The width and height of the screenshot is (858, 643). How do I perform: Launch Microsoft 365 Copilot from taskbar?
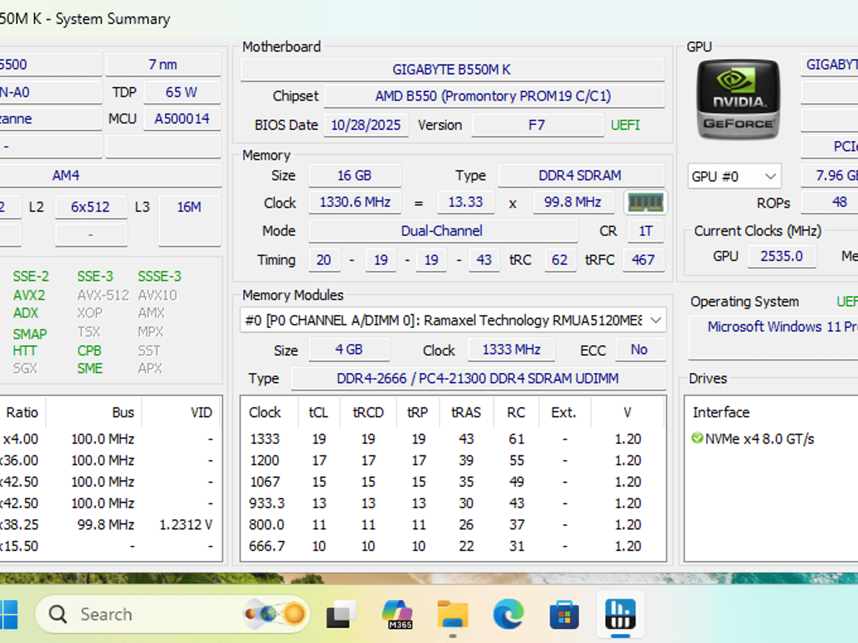397,614
